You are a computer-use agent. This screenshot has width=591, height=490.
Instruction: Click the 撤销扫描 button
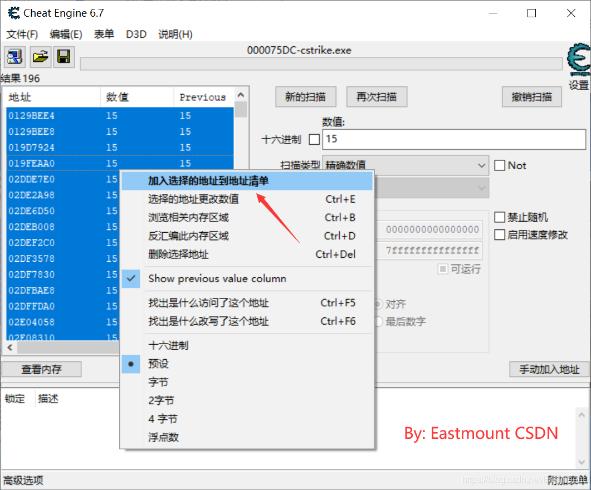tap(531, 97)
